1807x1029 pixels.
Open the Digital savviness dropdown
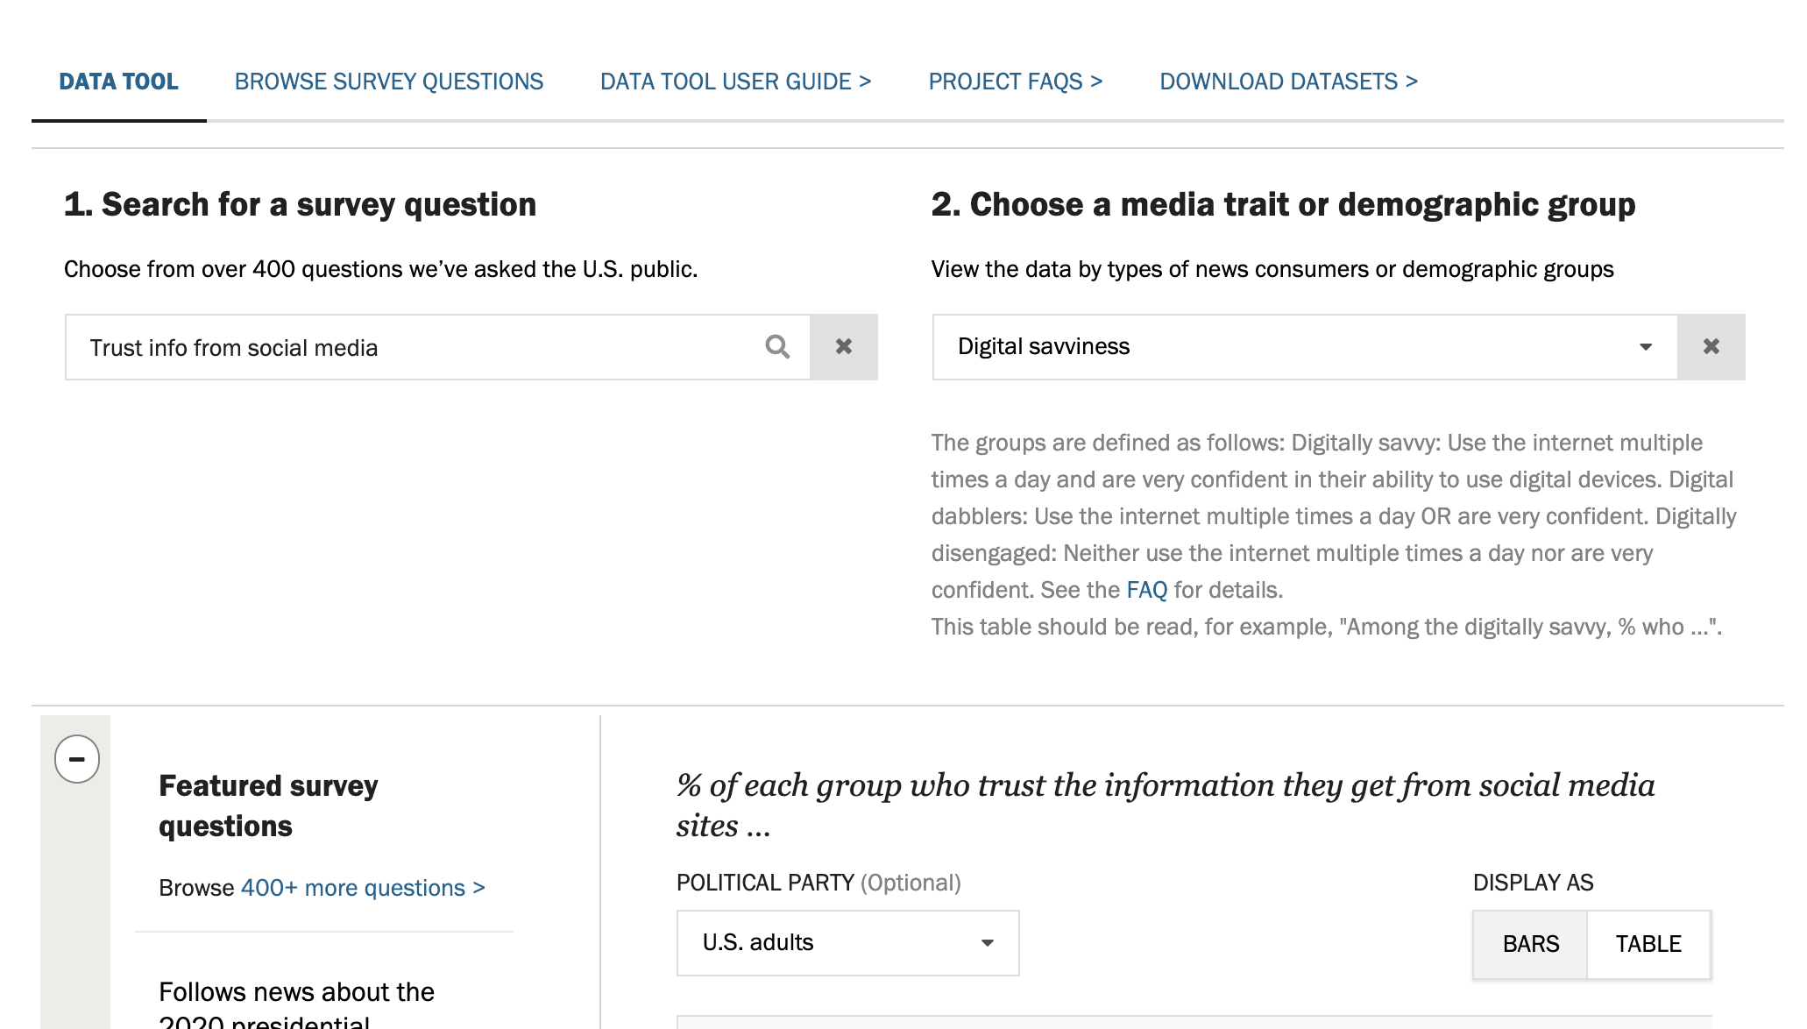1304,347
